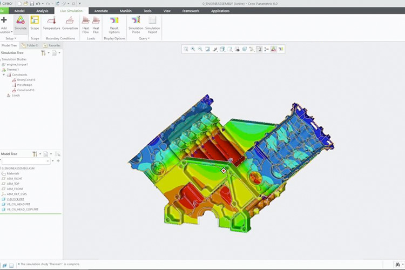Activate the Simulation Probe tool
This screenshot has width=405, height=270.
click(136, 24)
